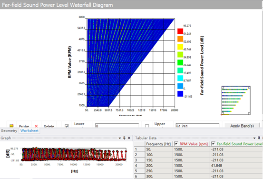This screenshot has width=263, height=179.
Task: Pin the Tabular Data panel
Action: (x=259, y=138)
